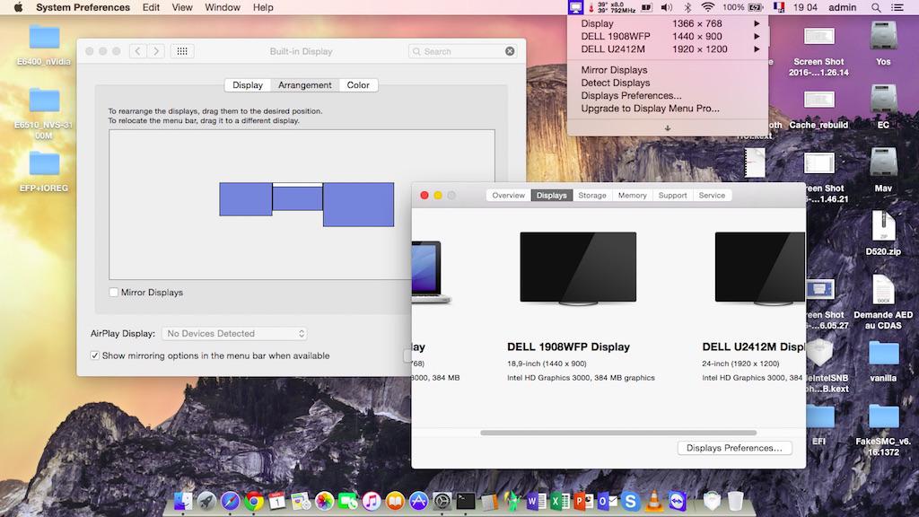Select Detect Displays from the Display menu

614,82
